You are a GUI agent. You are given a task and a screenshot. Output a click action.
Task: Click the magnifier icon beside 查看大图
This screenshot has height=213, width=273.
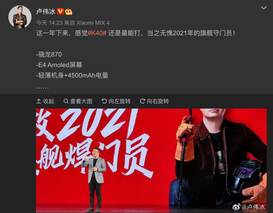pyautogui.click(x=66, y=101)
